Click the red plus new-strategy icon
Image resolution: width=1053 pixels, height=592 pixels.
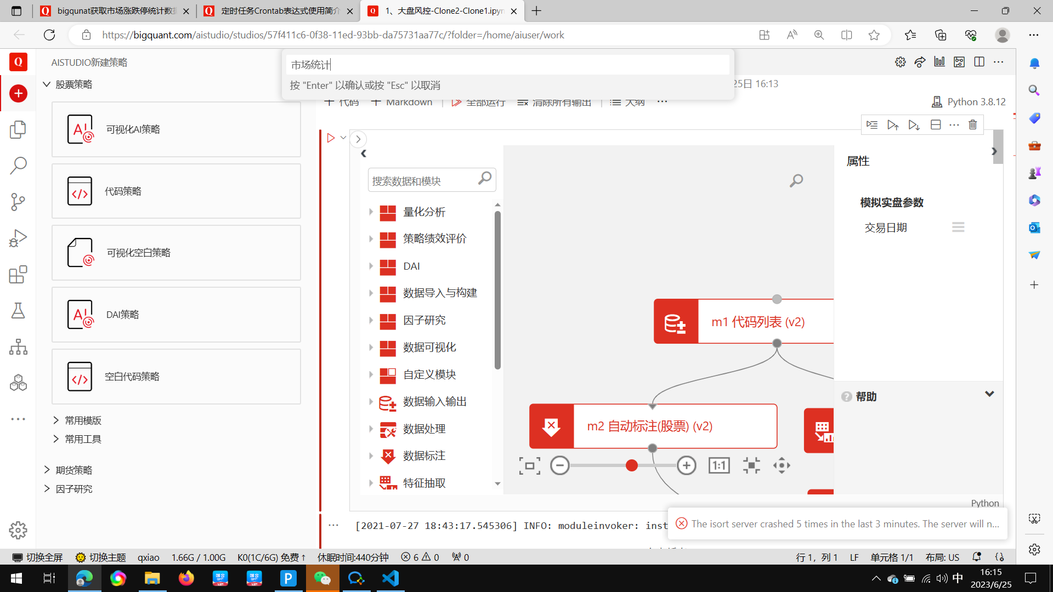point(18,93)
